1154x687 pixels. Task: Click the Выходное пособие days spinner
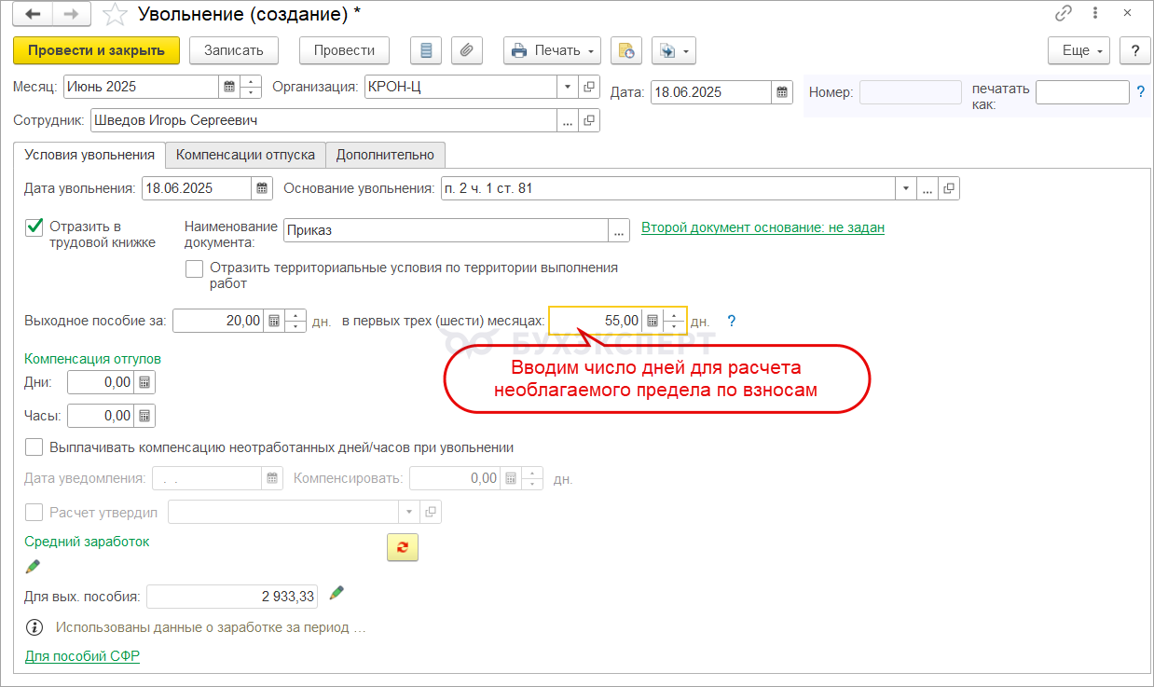tap(295, 321)
